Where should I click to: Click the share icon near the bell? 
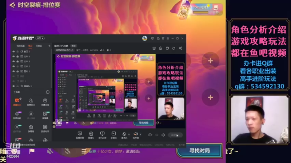[180, 48]
